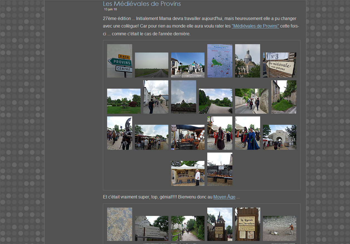Image resolution: width=350 pixels, height=244 pixels.
Task: Open the "fête médiévale accès piétons" sign photo
Action: coord(280,65)
